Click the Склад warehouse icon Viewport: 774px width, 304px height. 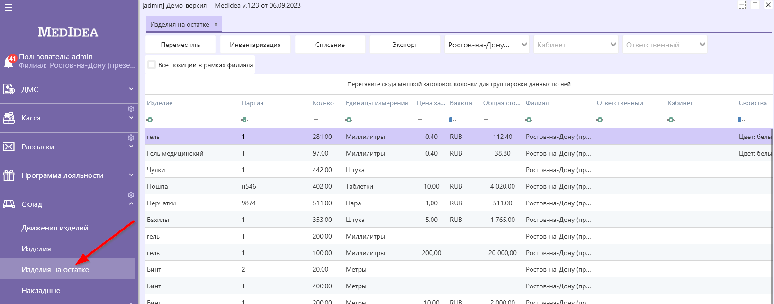(x=9, y=204)
